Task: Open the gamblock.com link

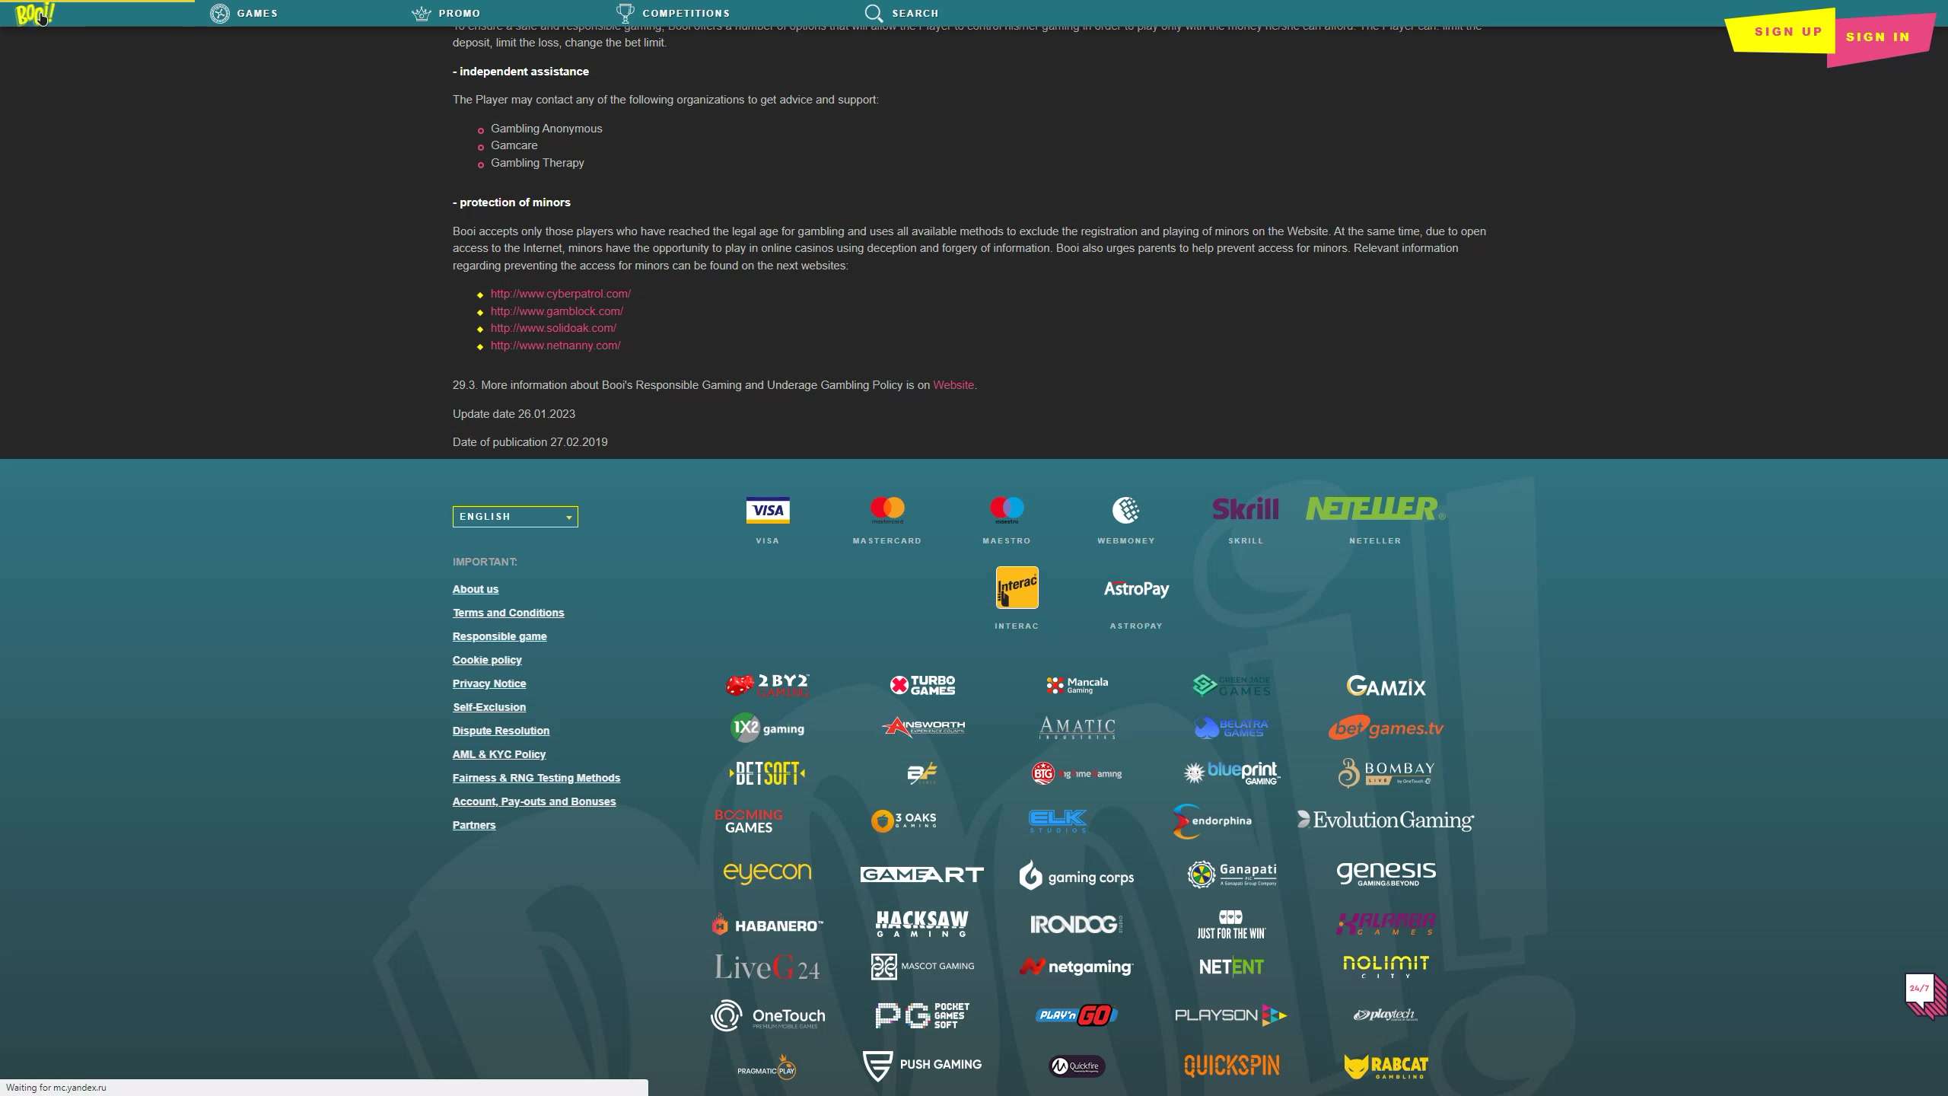Action: (x=556, y=311)
